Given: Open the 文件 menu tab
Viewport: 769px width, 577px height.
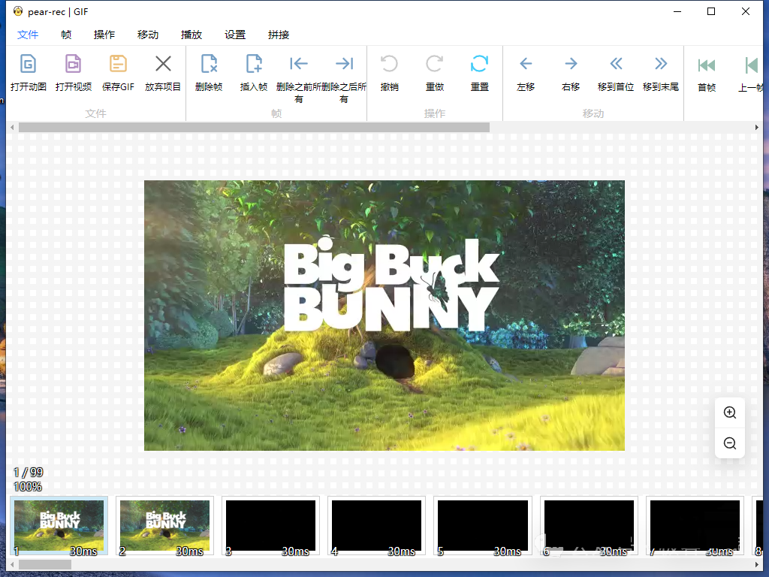Looking at the screenshot, I should [x=28, y=35].
